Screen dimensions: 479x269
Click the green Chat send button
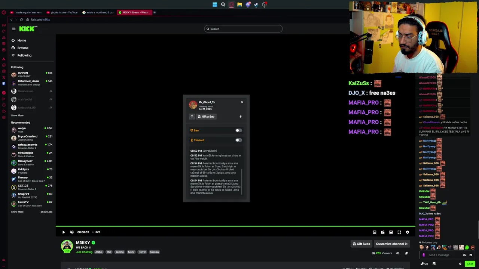[470, 264]
